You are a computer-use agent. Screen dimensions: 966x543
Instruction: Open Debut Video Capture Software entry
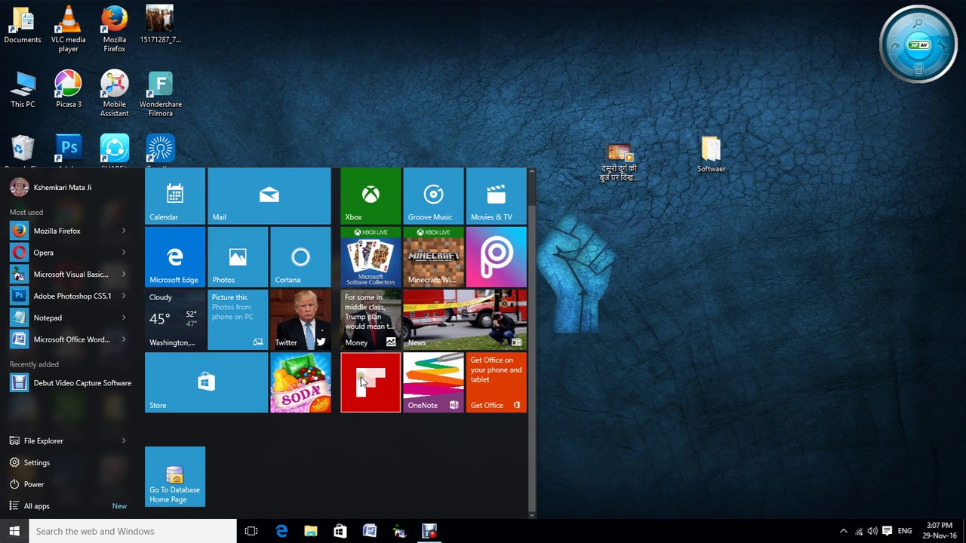[x=71, y=383]
